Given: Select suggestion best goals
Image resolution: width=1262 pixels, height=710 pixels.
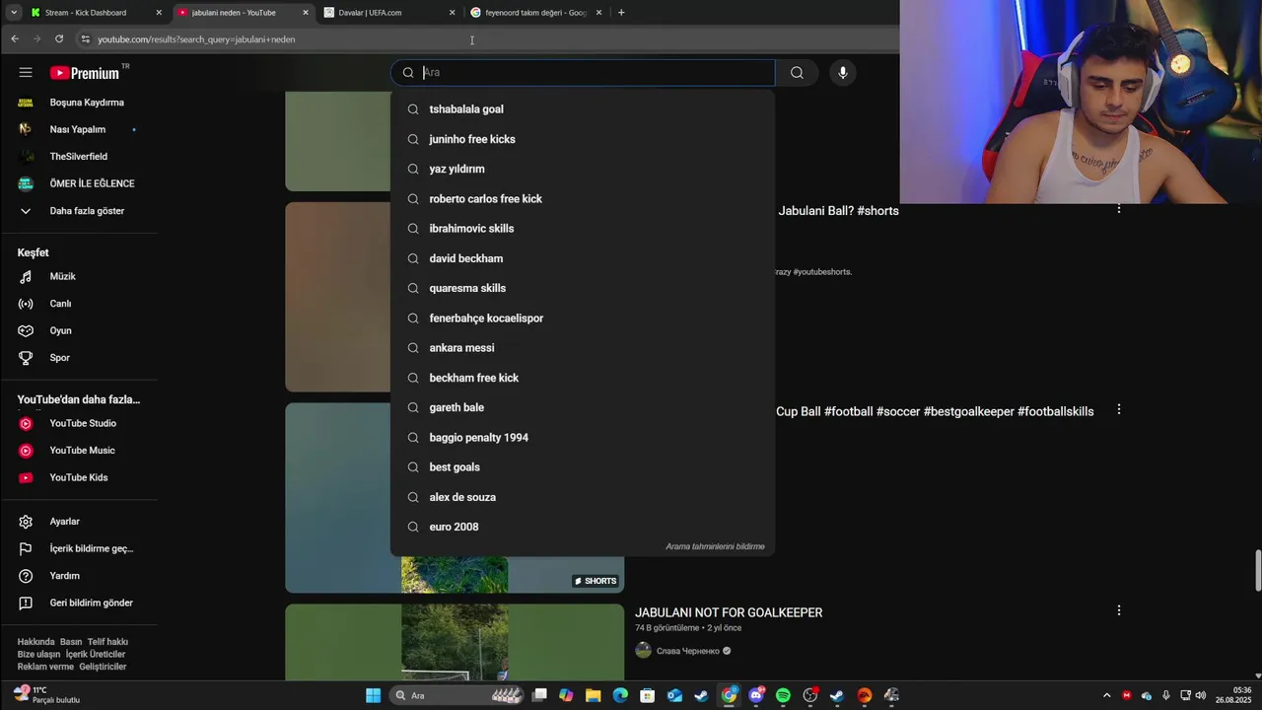Looking at the screenshot, I should pos(583,467).
